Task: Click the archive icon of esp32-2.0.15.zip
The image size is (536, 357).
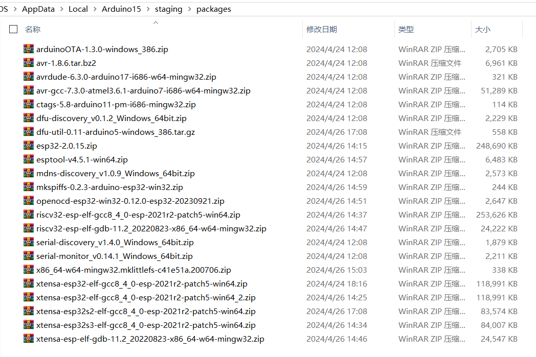Action: (x=29, y=146)
